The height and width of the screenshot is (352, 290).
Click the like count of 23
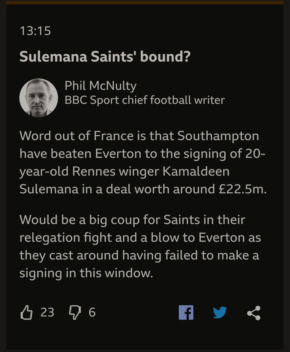click(x=47, y=312)
